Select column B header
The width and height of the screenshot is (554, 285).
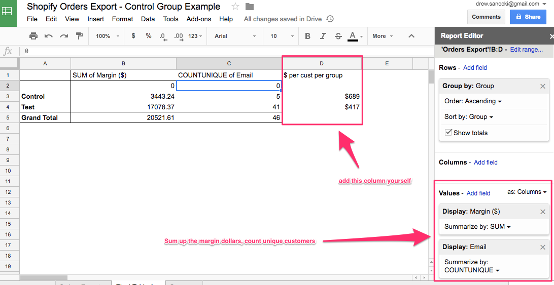point(123,63)
